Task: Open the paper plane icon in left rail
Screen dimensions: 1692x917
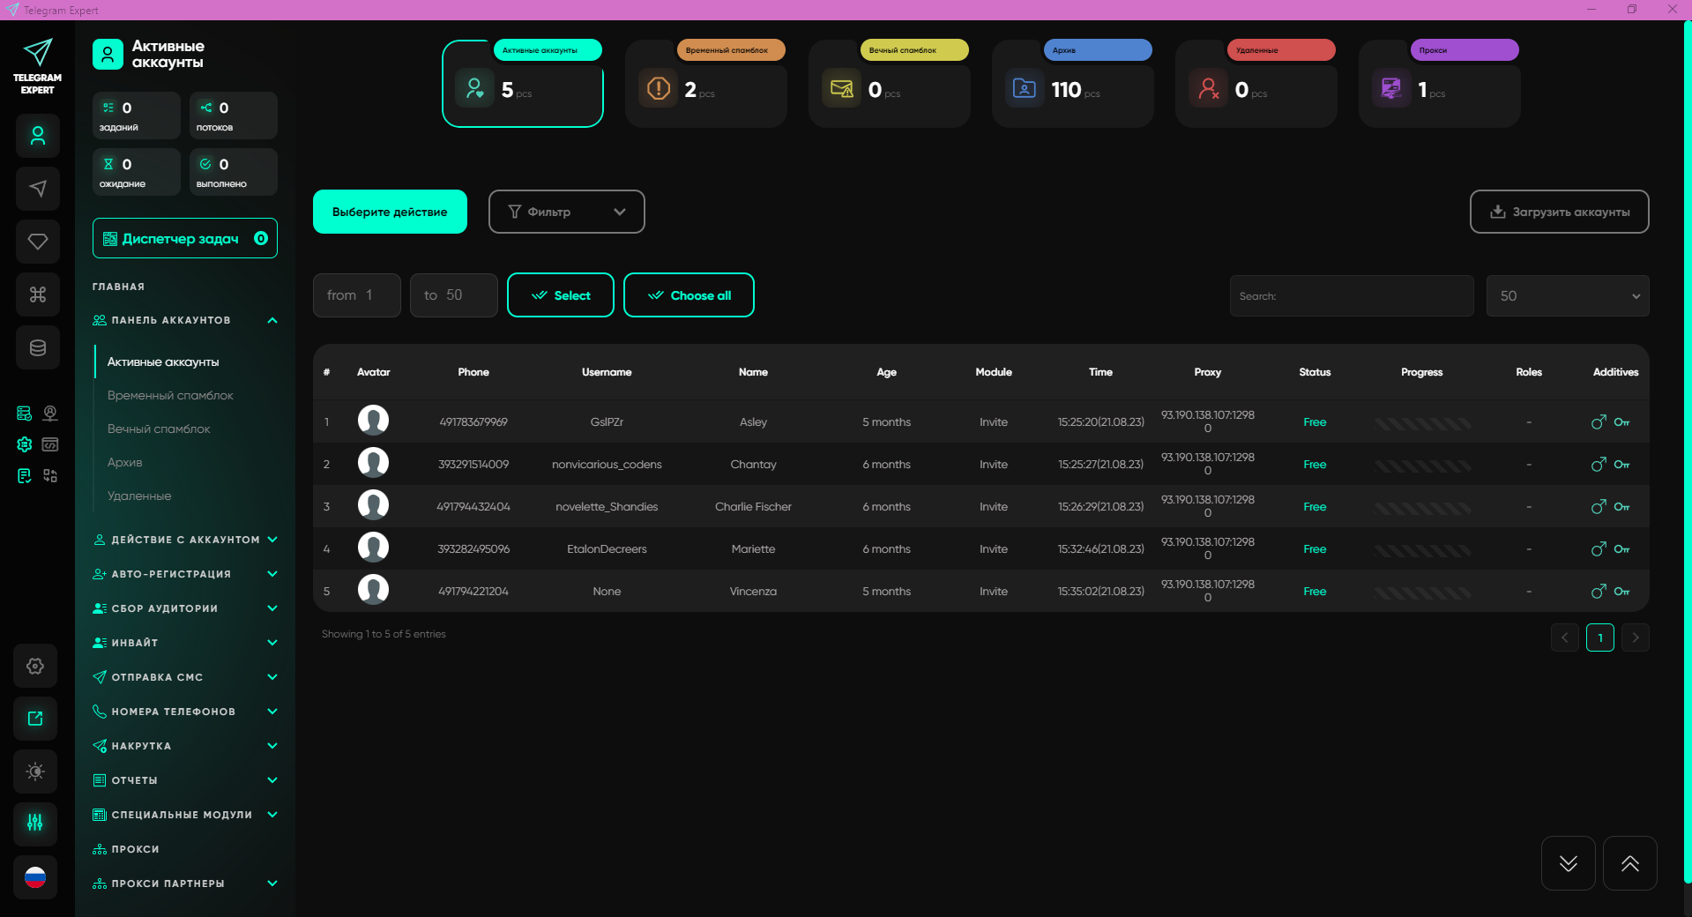Action: [38, 189]
